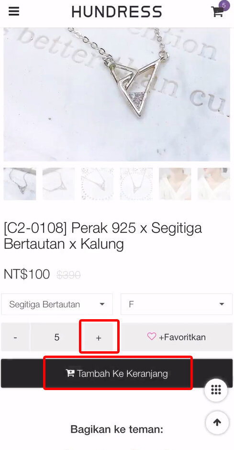Select the fifth thumbnail of model wearing necklace
Screen dimensions: 234x450
[x=175, y=184]
